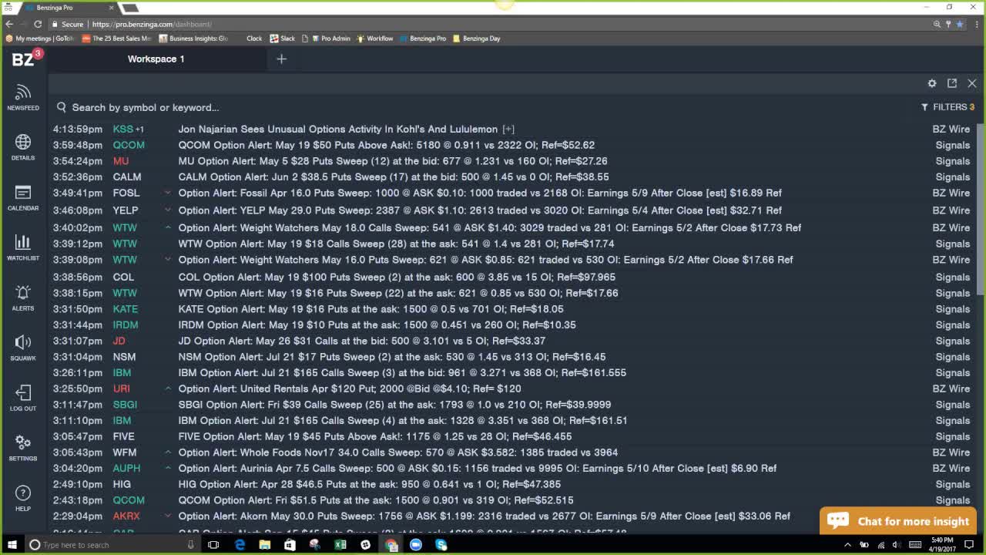Open the Jon Najarian Unusual Options Activity headline
Image resolution: width=986 pixels, height=555 pixels.
click(x=338, y=129)
